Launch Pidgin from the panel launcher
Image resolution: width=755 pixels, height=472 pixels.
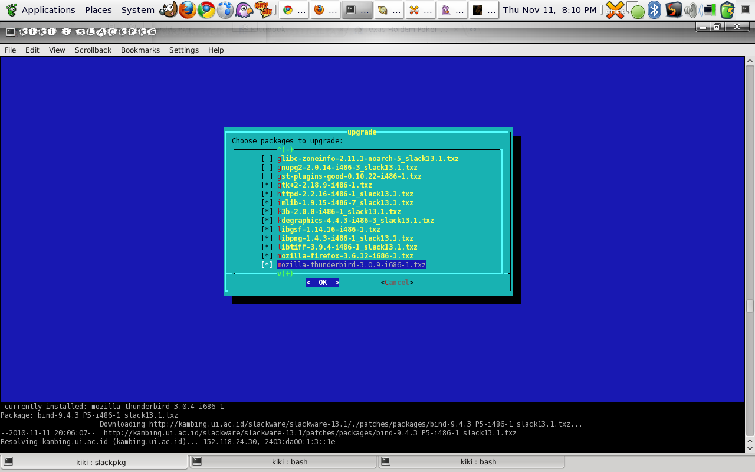pyautogui.click(x=244, y=9)
